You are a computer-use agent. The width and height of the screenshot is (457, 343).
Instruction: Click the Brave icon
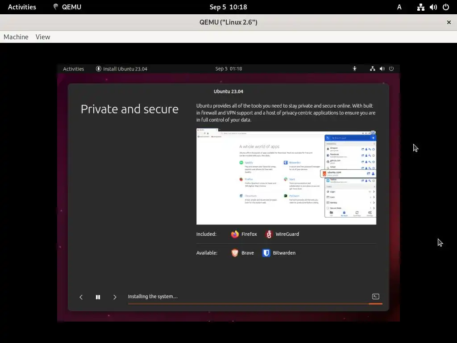click(235, 253)
